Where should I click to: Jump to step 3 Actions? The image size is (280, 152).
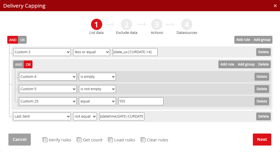pyautogui.click(x=157, y=25)
